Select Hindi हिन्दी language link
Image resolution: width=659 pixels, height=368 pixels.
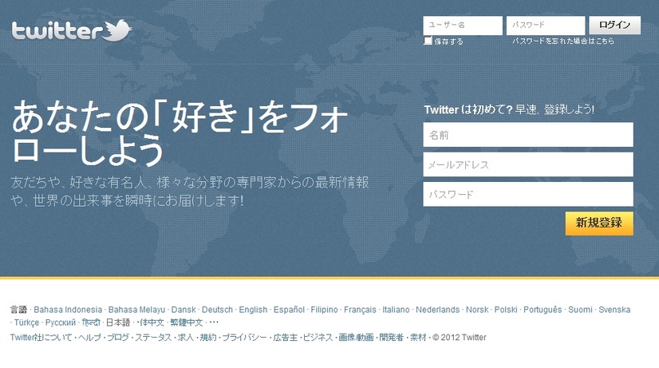pos(91,322)
